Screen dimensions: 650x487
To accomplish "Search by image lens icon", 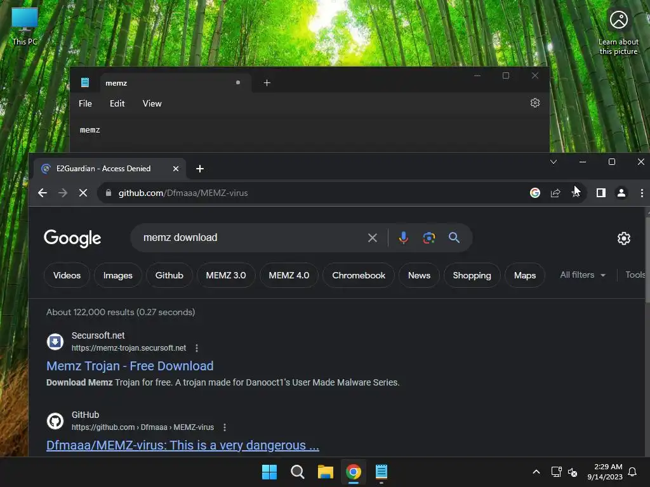I will (x=428, y=238).
